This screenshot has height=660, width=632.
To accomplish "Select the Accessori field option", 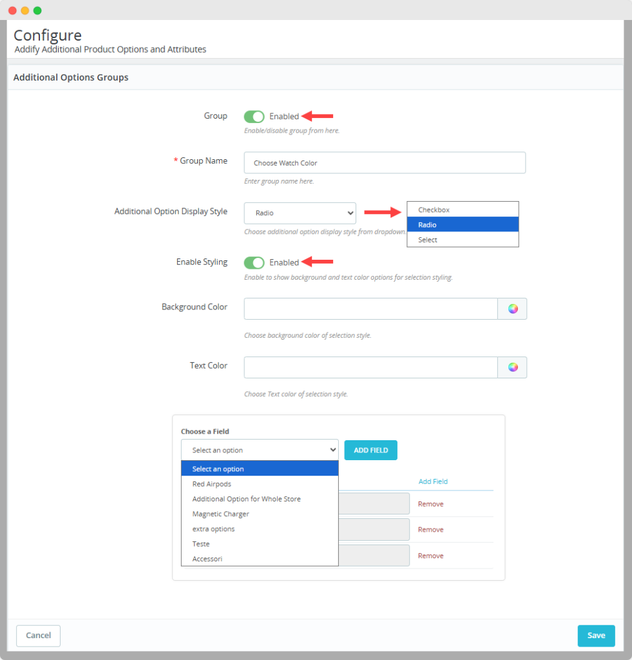I will [207, 559].
